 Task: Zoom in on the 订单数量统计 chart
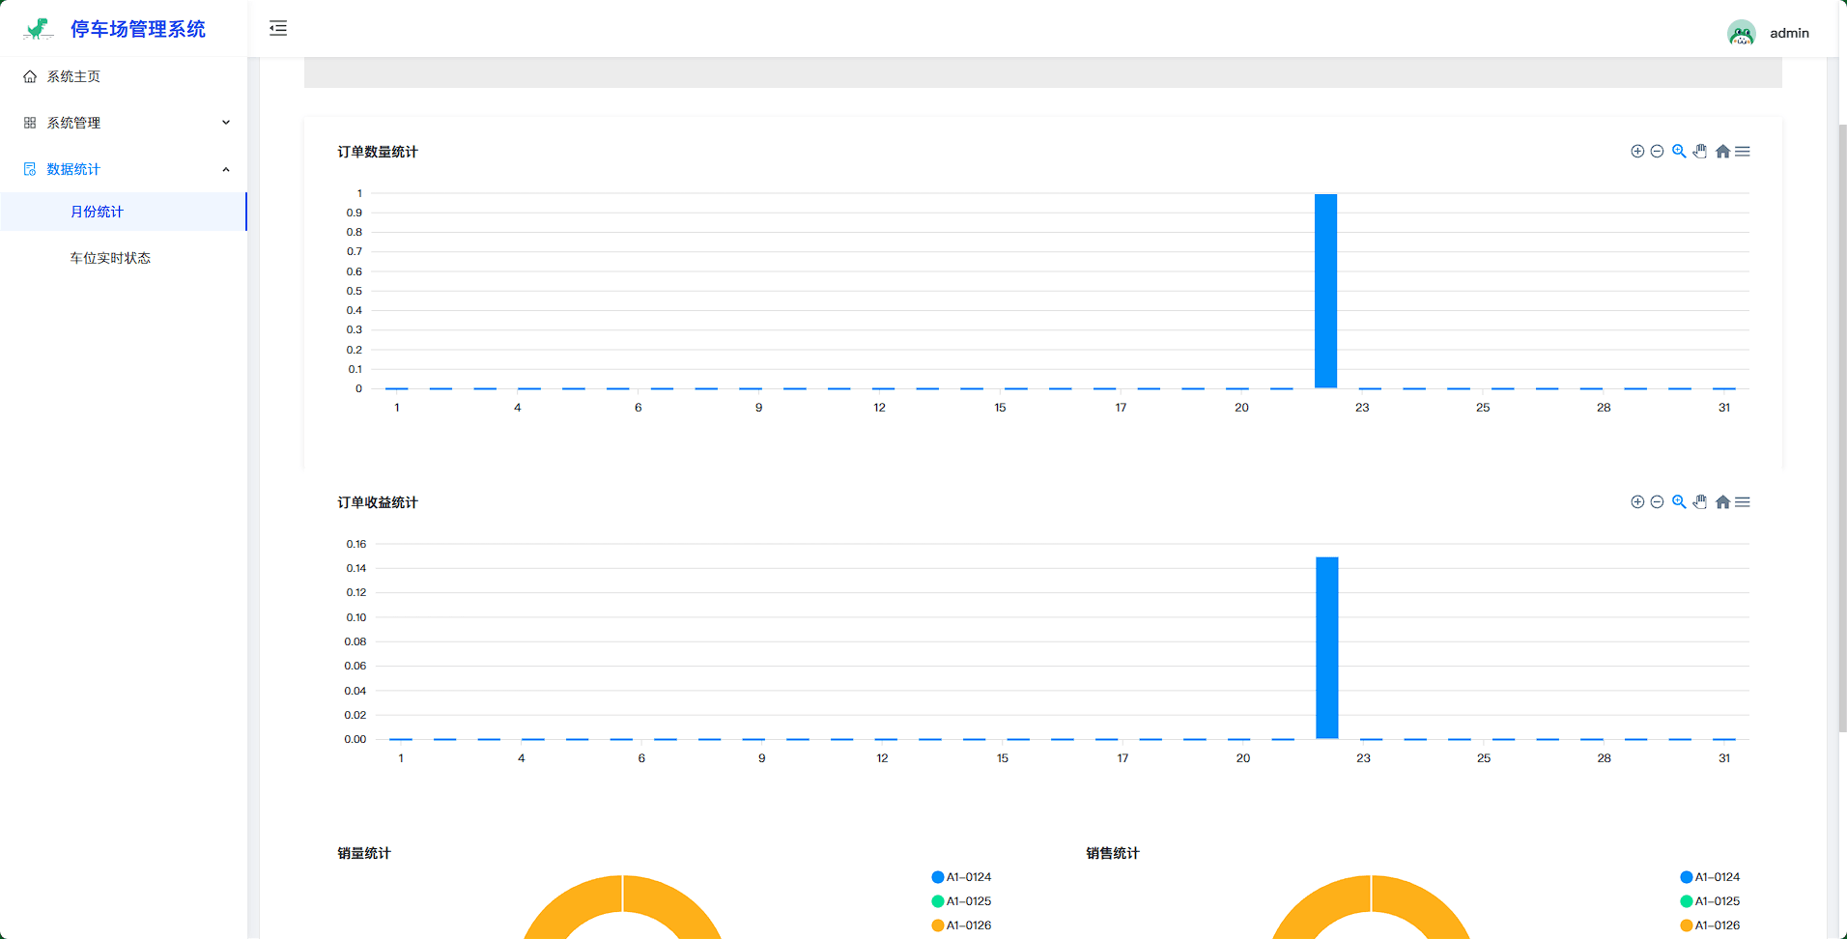[x=1637, y=152]
